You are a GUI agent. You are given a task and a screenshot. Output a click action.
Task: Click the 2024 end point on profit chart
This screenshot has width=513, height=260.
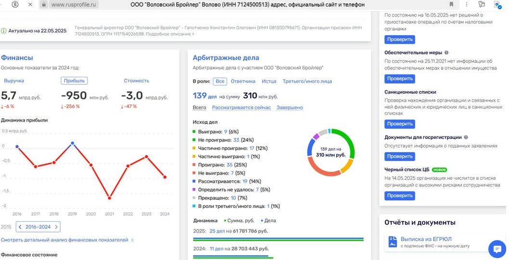pos(165,177)
